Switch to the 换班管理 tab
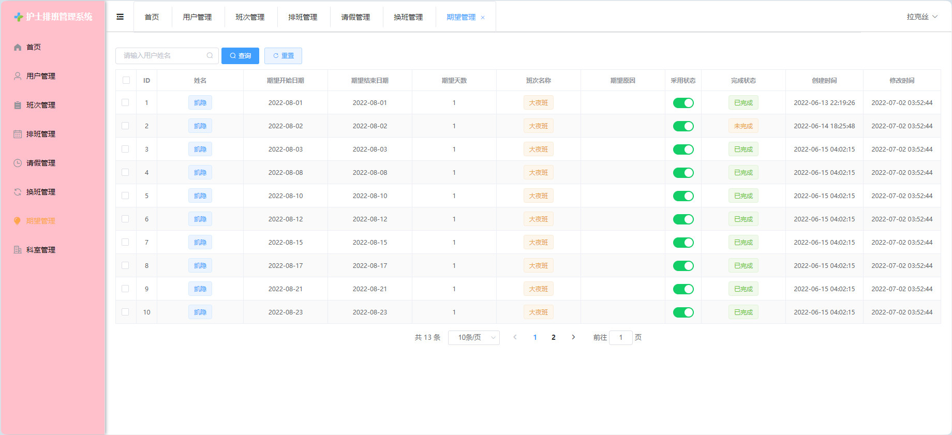952x435 pixels. point(408,17)
